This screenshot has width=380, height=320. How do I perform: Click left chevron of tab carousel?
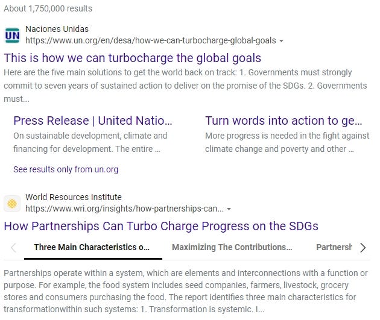pyautogui.click(x=13, y=248)
